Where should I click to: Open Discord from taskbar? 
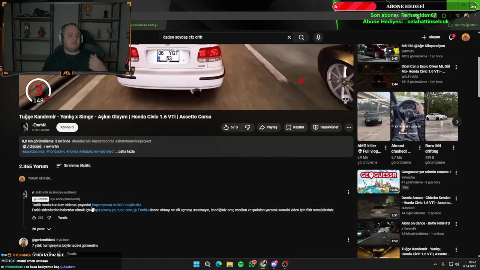pyautogui.click(x=274, y=264)
